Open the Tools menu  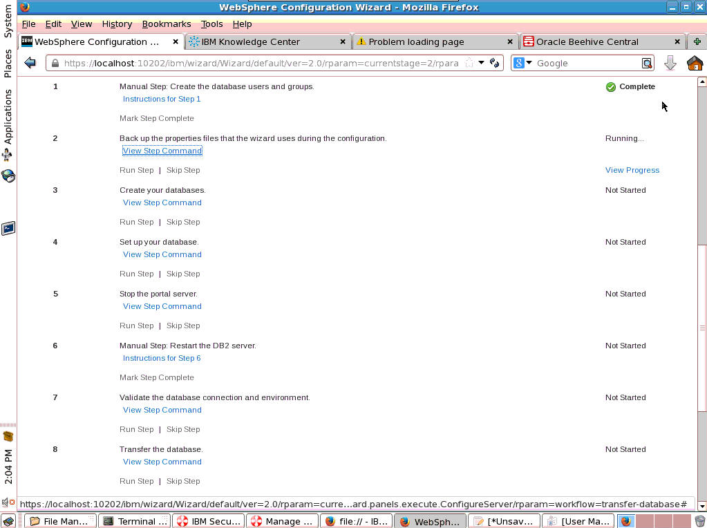coord(211,24)
